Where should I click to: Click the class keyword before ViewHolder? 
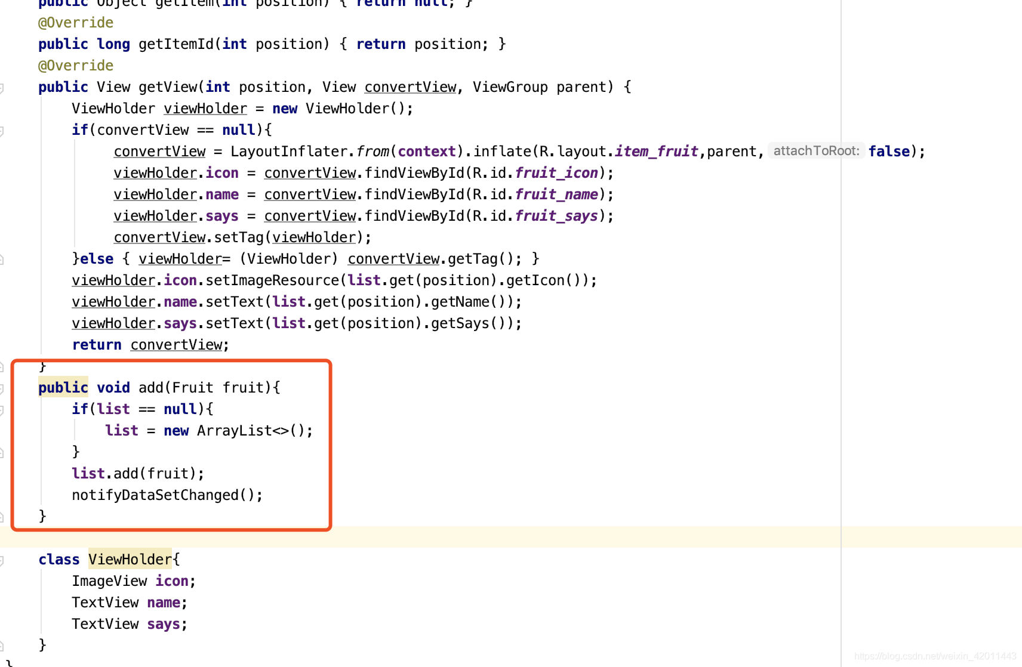(59, 560)
